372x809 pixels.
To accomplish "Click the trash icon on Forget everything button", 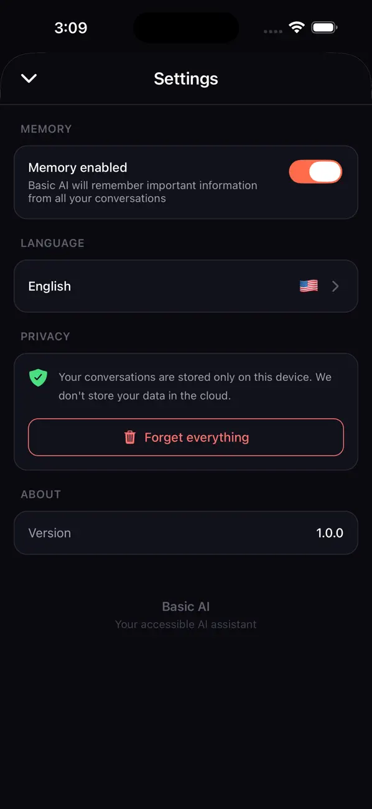I will tap(129, 437).
